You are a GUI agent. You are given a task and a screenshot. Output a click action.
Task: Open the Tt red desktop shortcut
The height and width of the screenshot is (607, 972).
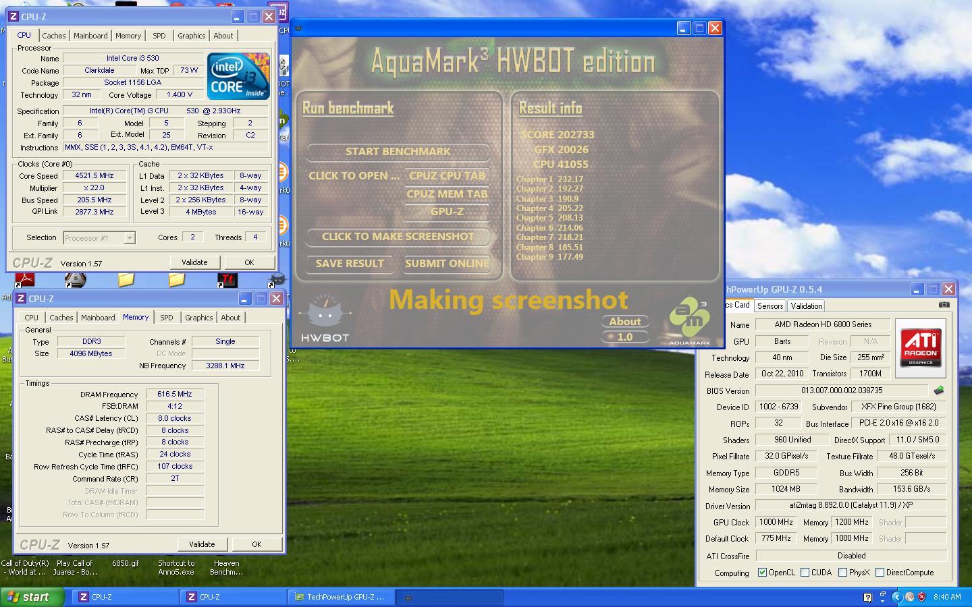point(227,279)
